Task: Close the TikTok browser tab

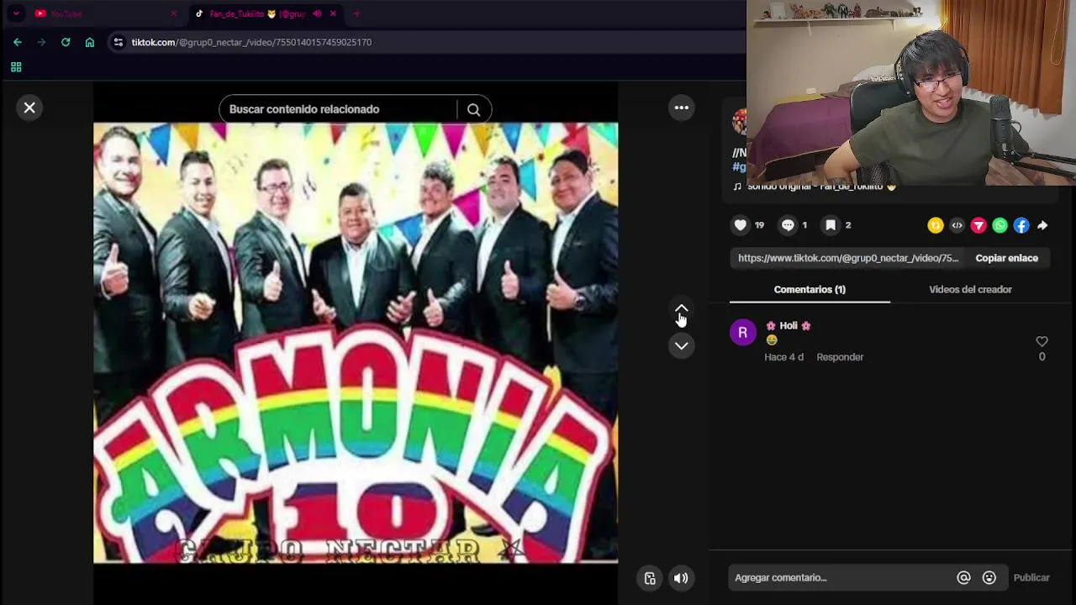Action: coord(333,13)
